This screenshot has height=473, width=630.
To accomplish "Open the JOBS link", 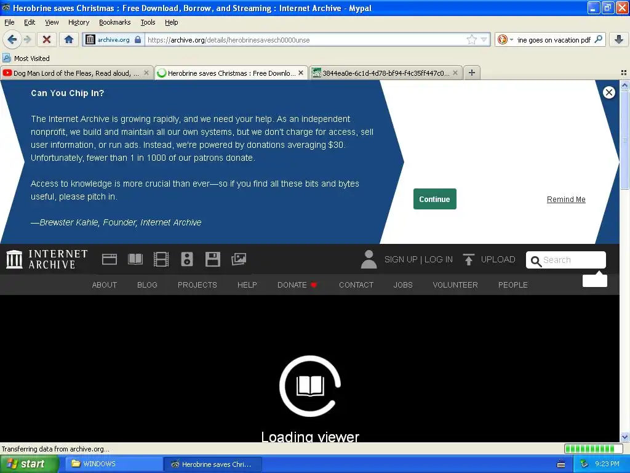I will tap(403, 285).
